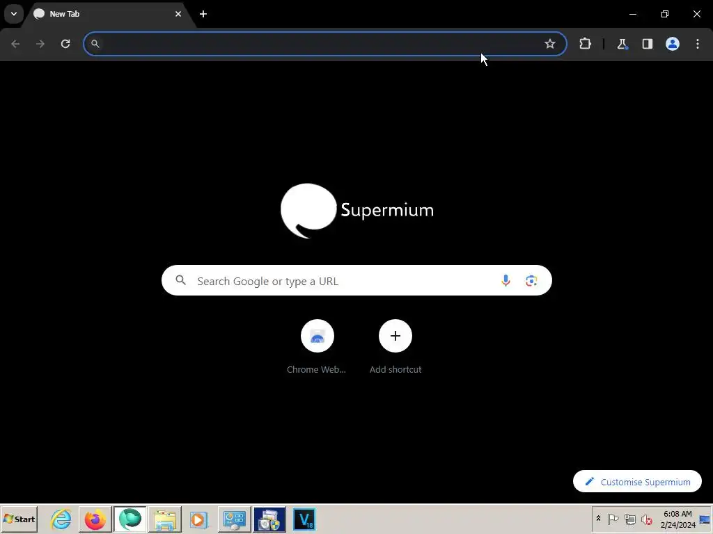This screenshot has height=534, width=713.
Task: Open the three-dot browser menu
Action: coord(698,44)
